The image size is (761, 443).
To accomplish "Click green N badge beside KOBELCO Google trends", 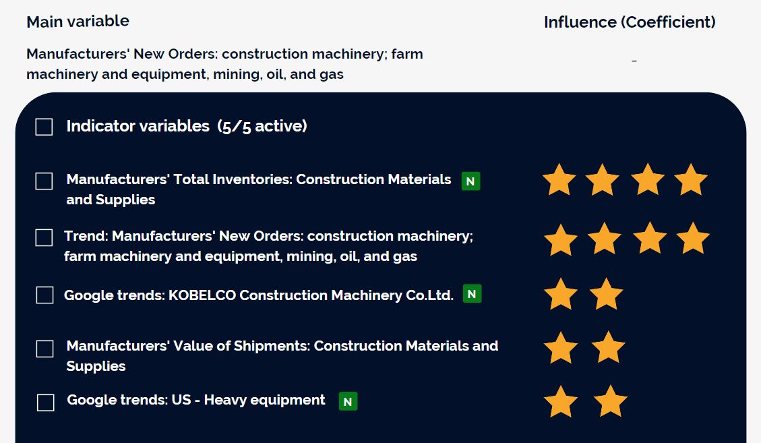I will [x=472, y=294].
